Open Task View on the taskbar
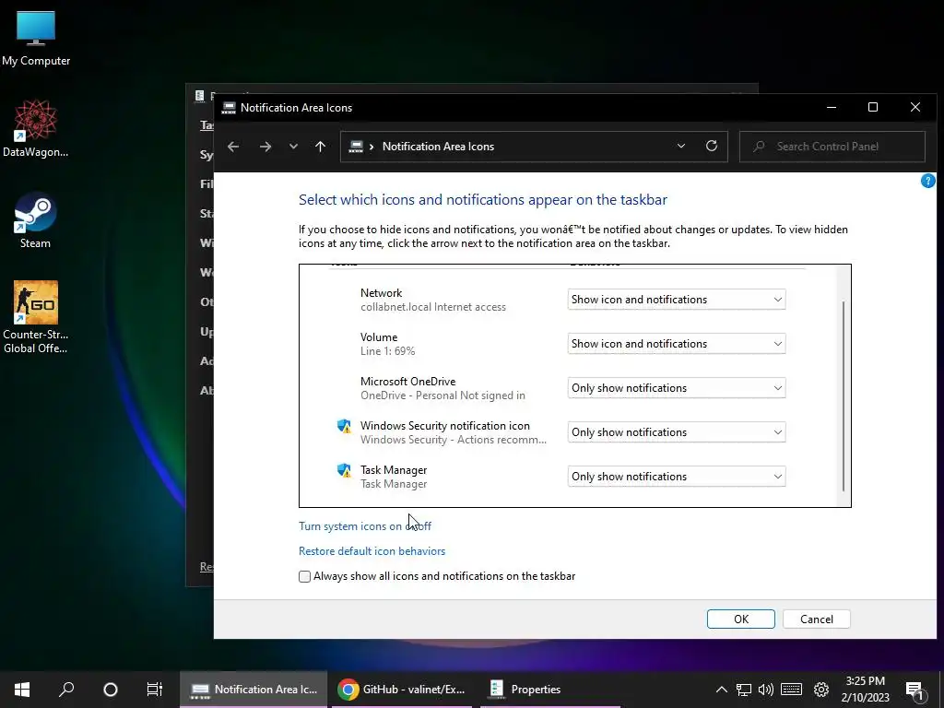The width and height of the screenshot is (944, 708). click(155, 690)
